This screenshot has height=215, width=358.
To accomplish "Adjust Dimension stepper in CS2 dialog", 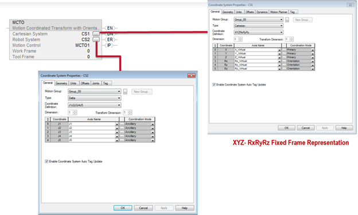I will (75, 112).
